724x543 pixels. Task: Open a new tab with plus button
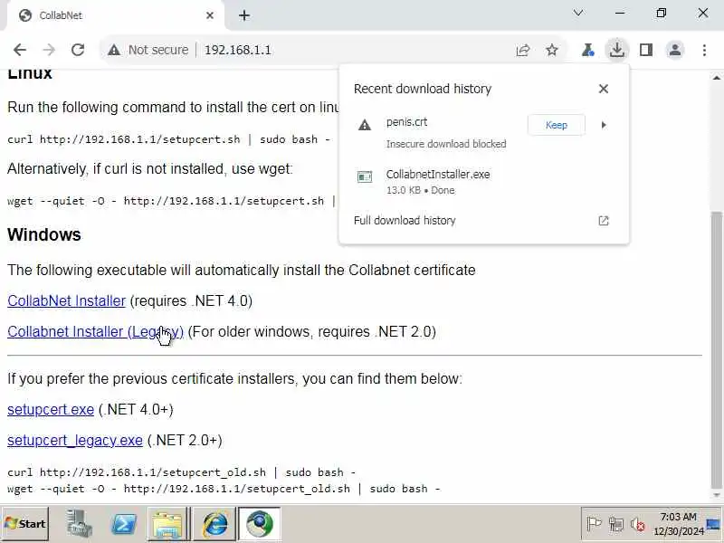point(244,15)
